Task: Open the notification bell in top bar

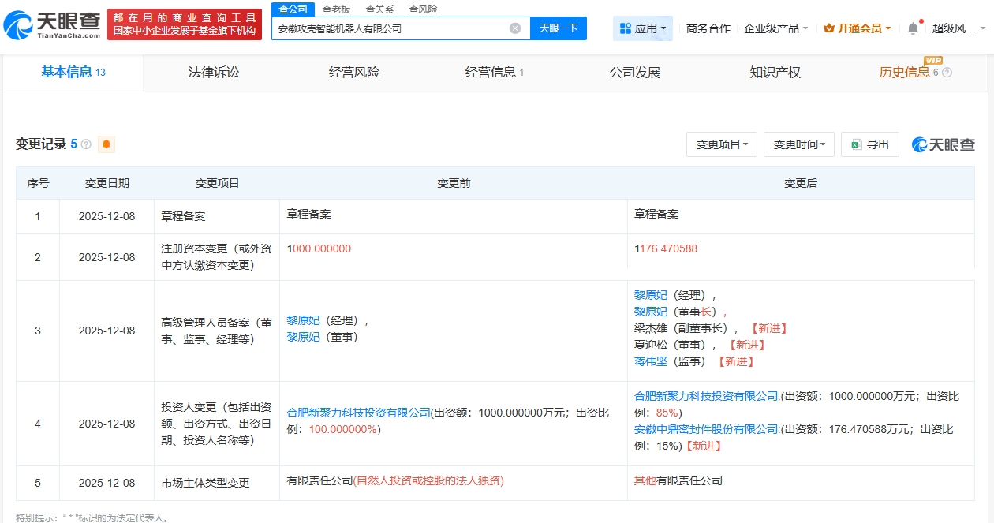Action: pos(913,28)
